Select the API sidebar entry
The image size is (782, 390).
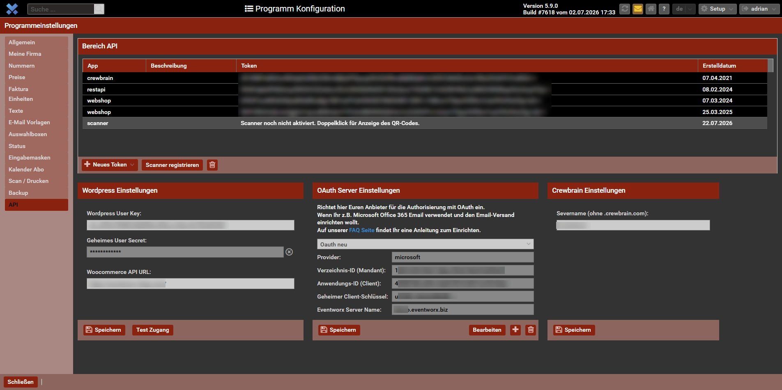[37, 205]
